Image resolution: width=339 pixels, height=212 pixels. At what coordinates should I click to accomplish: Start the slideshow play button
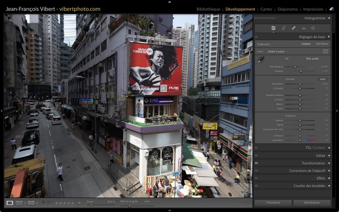click(x=80, y=203)
